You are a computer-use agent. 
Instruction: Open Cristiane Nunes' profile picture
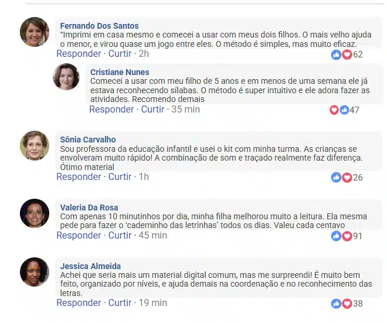click(66, 77)
